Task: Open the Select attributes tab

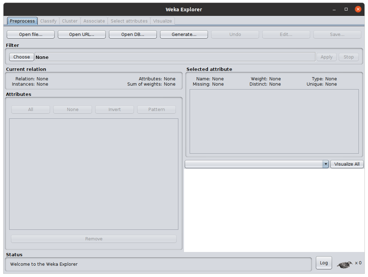Action: (129, 21)
